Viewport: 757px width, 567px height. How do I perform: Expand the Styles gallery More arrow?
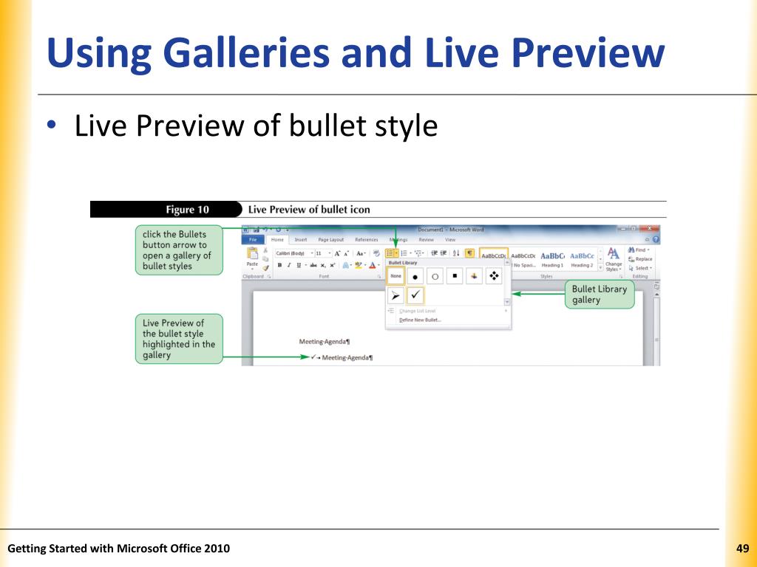click(600, 267)
